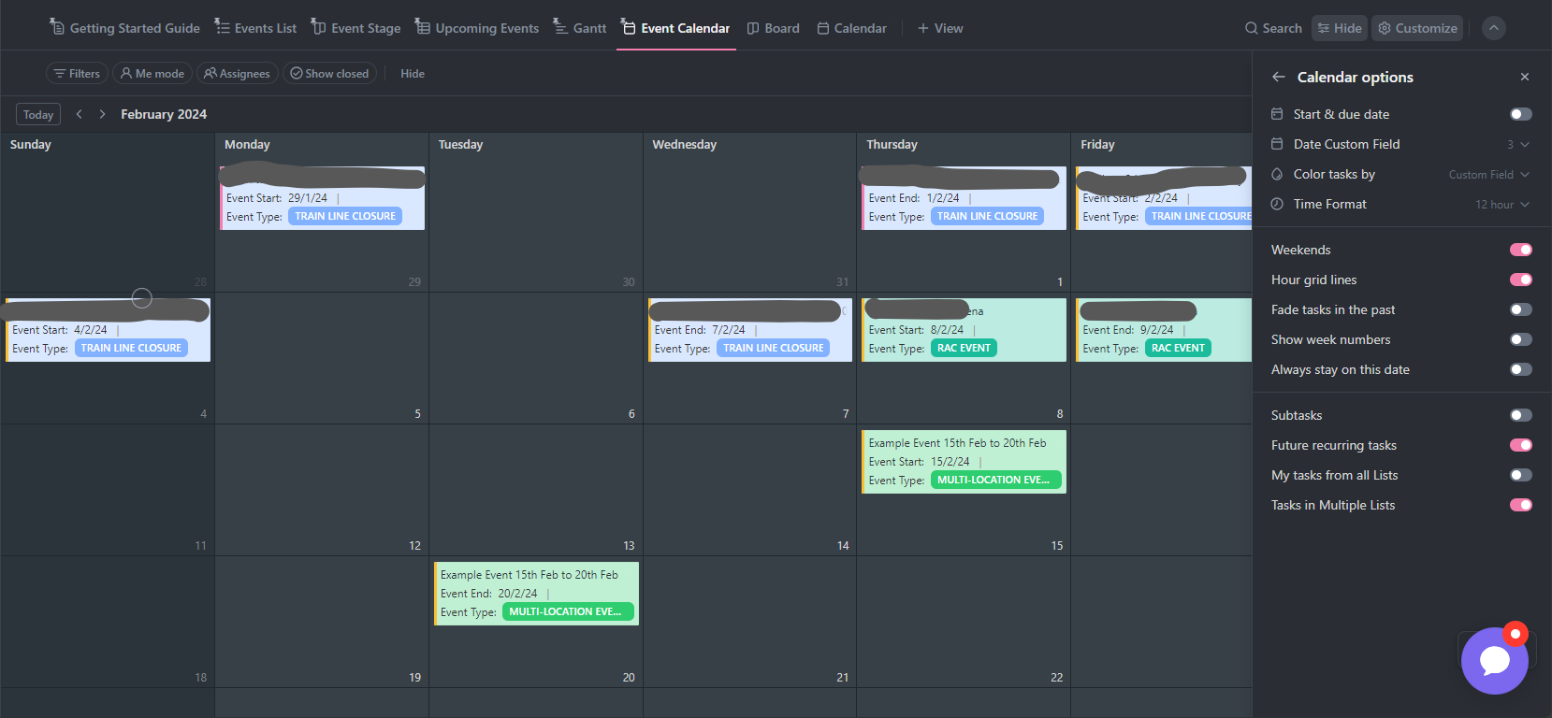Disable Tasks in Multiple Lists toggle
The image size is (1552, 718).
click(1521, 505)
